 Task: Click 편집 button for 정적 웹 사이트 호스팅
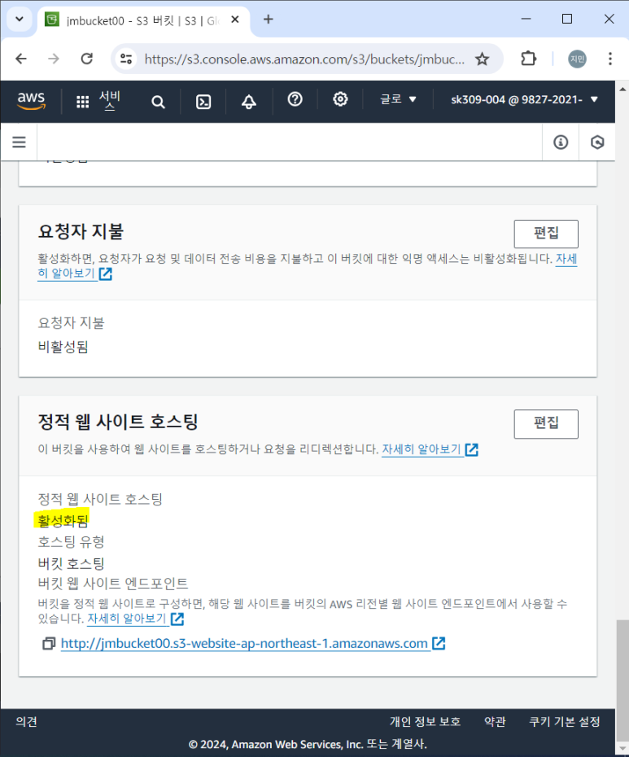pos(546,424)
